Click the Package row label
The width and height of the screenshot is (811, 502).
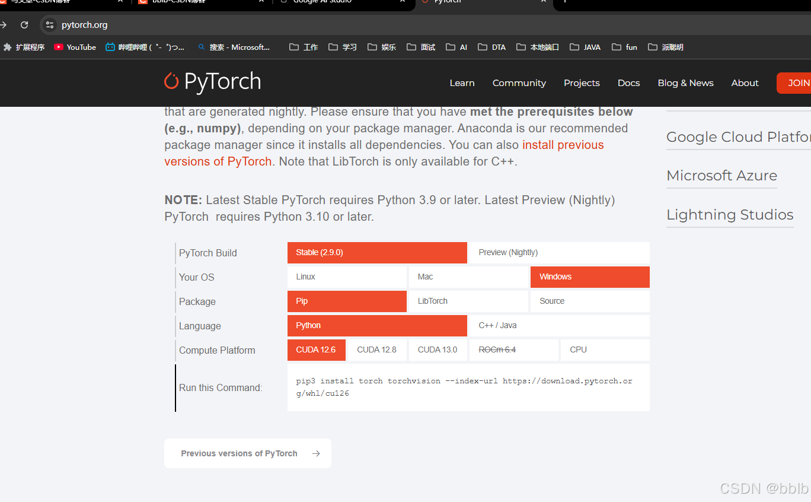[197, 301]
